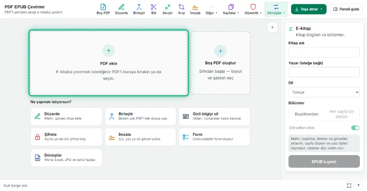The height and width of the screenshot is (191, 367).
Task: Open the İmzala signature tool in toolbar
Action: 195,9
